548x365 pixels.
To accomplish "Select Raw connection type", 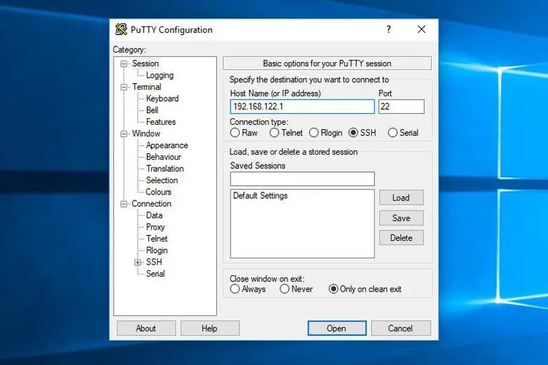I will pyautogui.click(x=235, y=133).
